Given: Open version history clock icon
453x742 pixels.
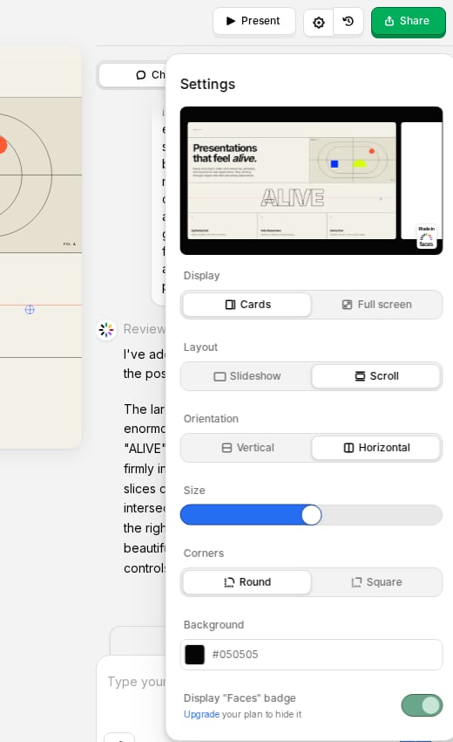Looking at the screenshot, I should click(x=348, y=21).
